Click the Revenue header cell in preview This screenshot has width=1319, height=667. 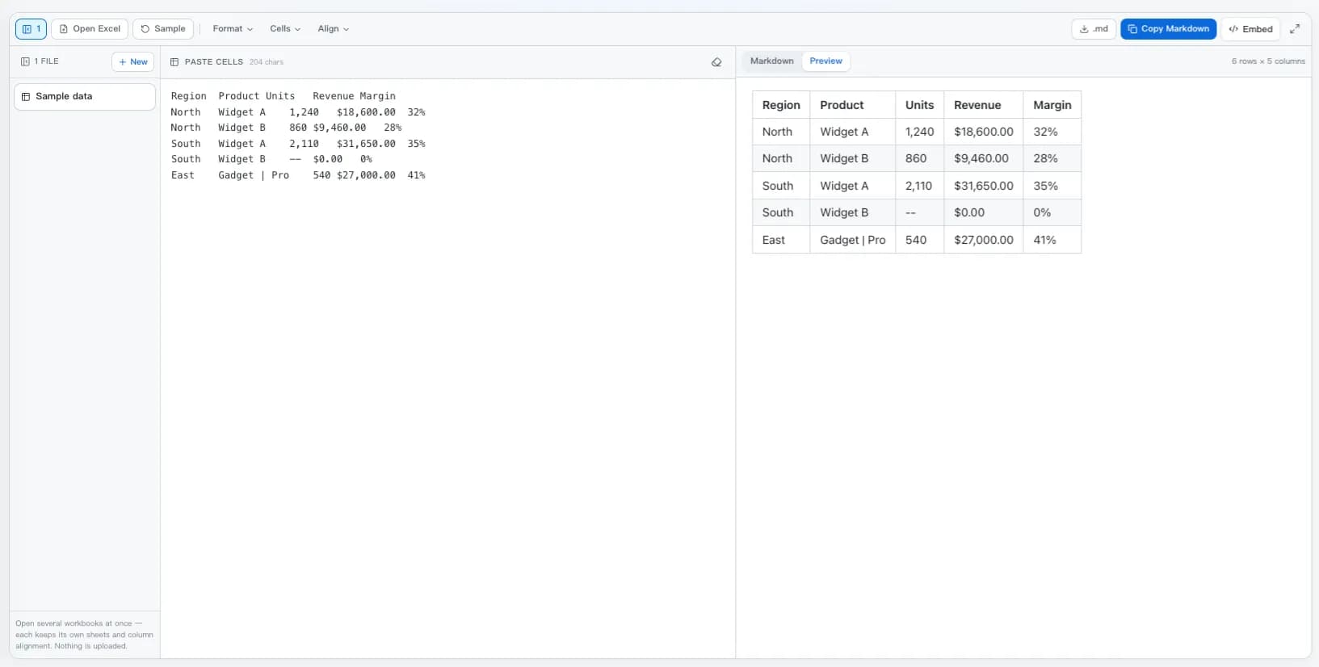click(983, 105)
